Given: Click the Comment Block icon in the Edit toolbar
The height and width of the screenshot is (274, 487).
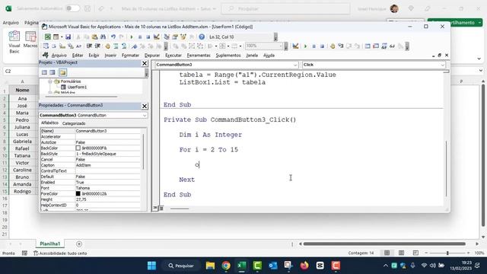Looking at the screenshot, I should [116, 46].
